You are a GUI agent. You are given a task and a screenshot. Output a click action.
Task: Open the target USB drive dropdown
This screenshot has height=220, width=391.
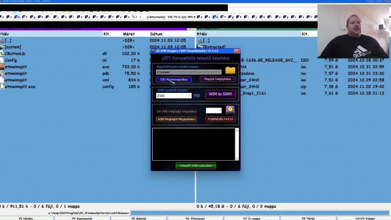pyautogui.click(x=213, y=110)
